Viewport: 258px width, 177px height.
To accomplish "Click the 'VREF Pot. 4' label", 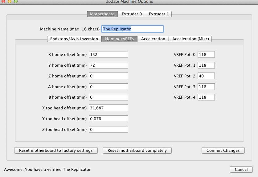I will 184,97.
